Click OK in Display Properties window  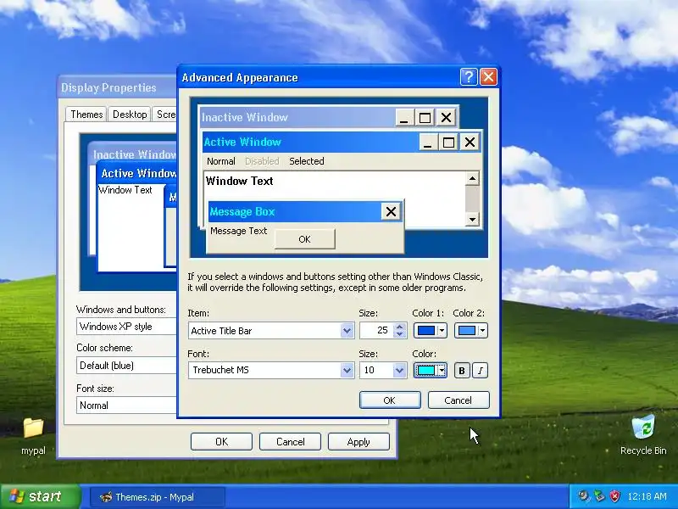pos(221,442)
